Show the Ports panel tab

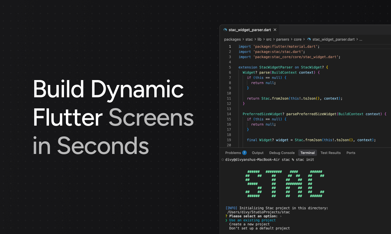(351, 153)
